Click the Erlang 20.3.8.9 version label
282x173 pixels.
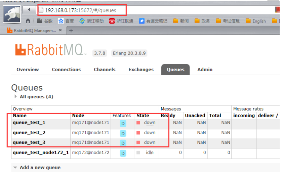click(129, 53)
